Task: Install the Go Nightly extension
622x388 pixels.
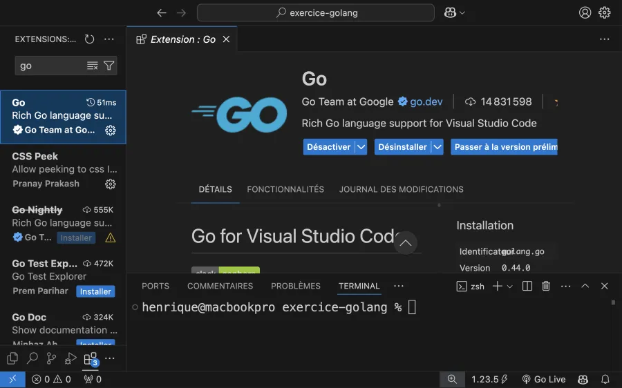Action: click(x=76, y=237)
